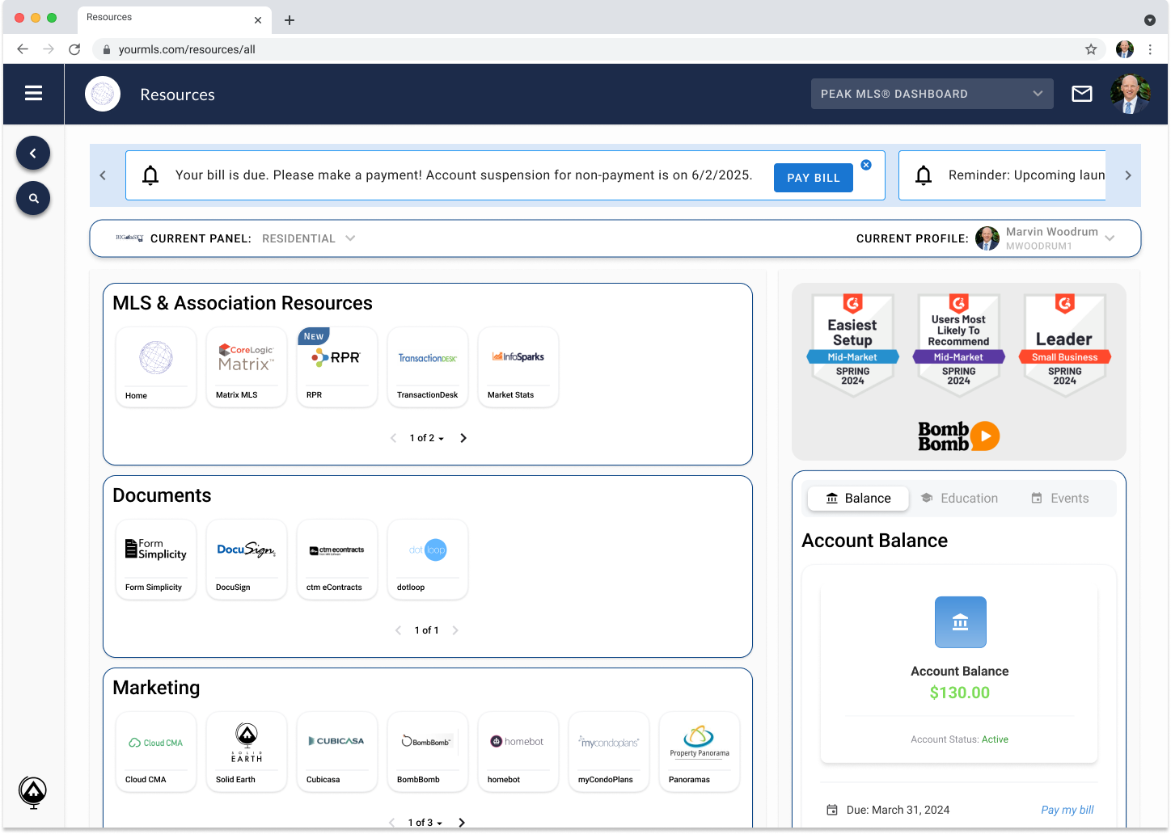The image size is (1171, 834).
Task: Click the BombBomb G2 badges banner
Action: (959, 372)
